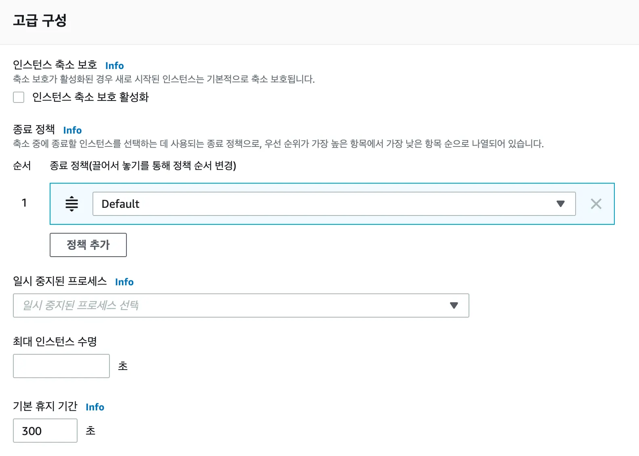Screen dimensions: 639x456
Task: Enable the 인스턴스 축소 보호 활성화 checkbox
Action: (19, 97)
